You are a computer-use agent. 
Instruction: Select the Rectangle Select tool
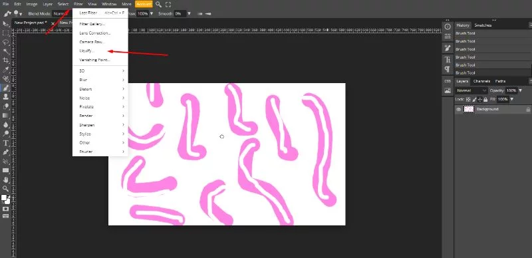[6, 33]
